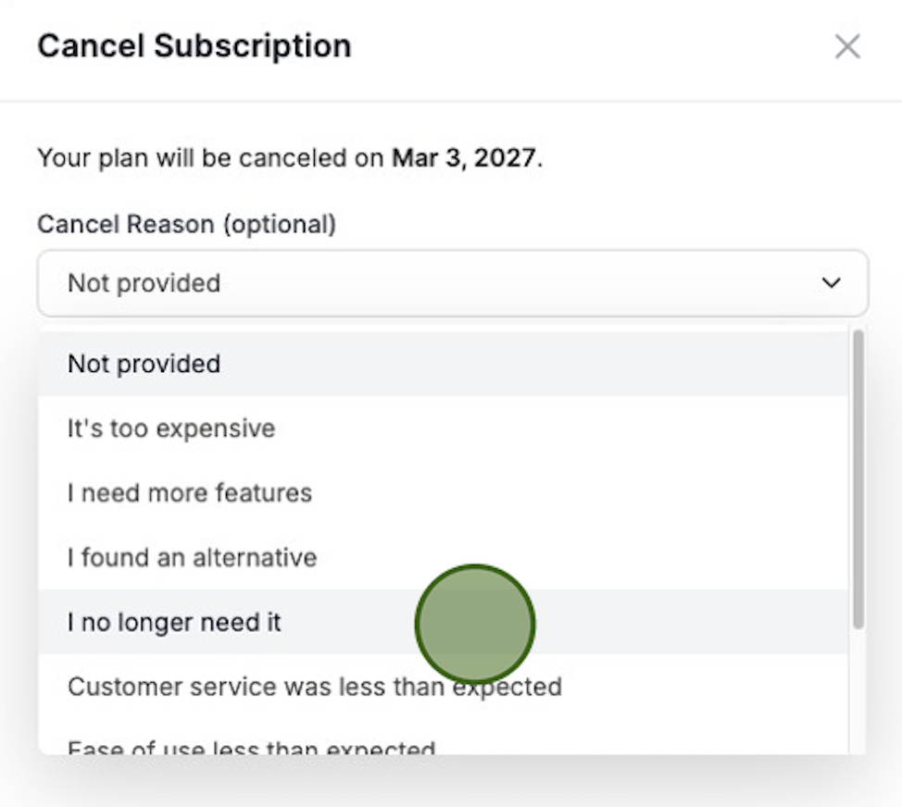Click the bold 'Mar 3, 2027' date
This screenshot has height=807, width=902.
pos(463,157)
